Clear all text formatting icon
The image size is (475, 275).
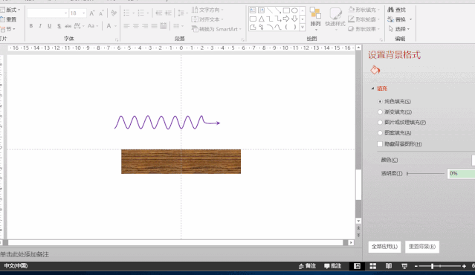[x=114, y=13]
